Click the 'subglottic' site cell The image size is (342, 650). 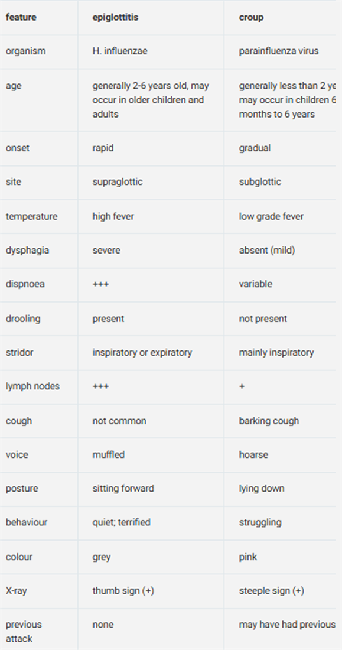point(260,181)
